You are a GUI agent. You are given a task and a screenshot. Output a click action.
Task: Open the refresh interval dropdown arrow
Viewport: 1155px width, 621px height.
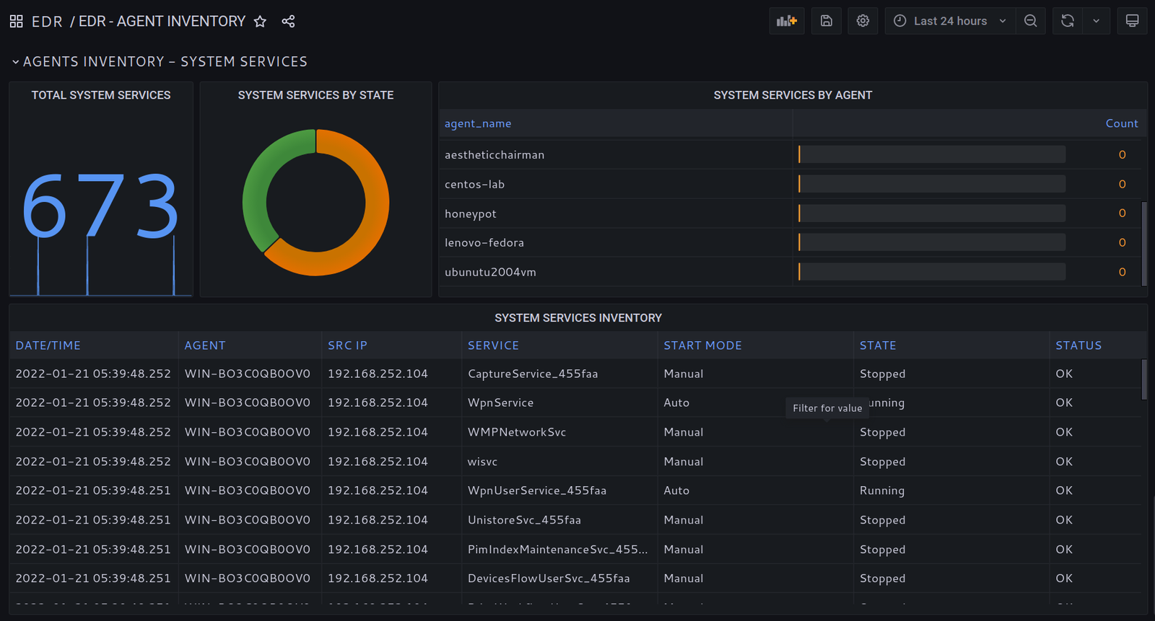point(1096,21)
